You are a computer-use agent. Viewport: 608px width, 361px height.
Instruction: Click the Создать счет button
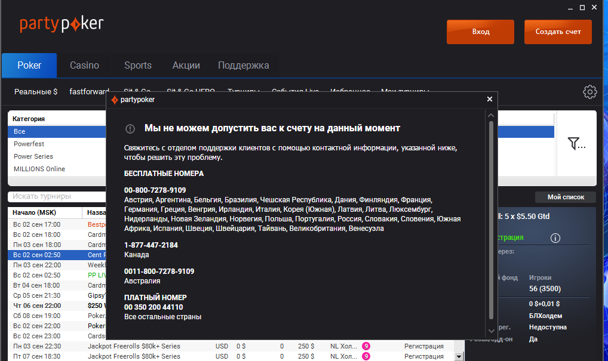558,32
